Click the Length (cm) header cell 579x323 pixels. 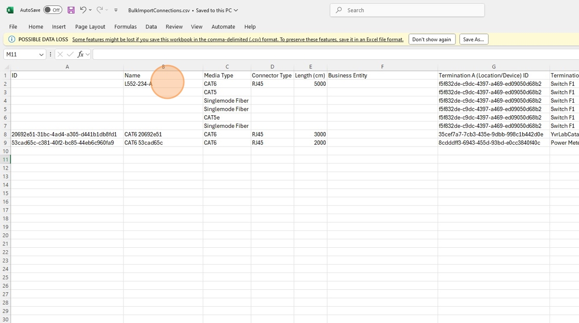(x=310, y=76)
